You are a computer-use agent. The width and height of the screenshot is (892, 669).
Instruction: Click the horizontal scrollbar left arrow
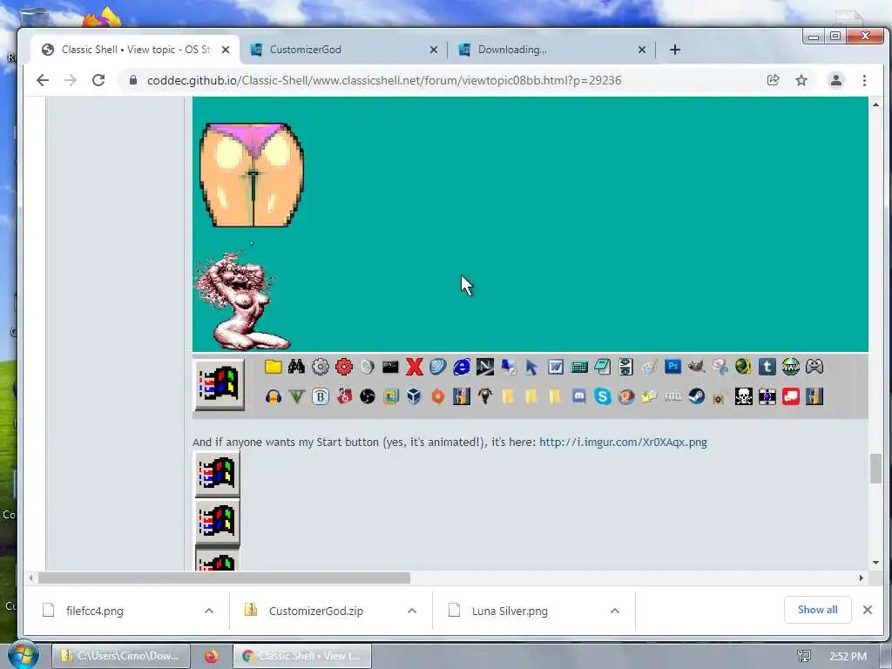[30, 578]
